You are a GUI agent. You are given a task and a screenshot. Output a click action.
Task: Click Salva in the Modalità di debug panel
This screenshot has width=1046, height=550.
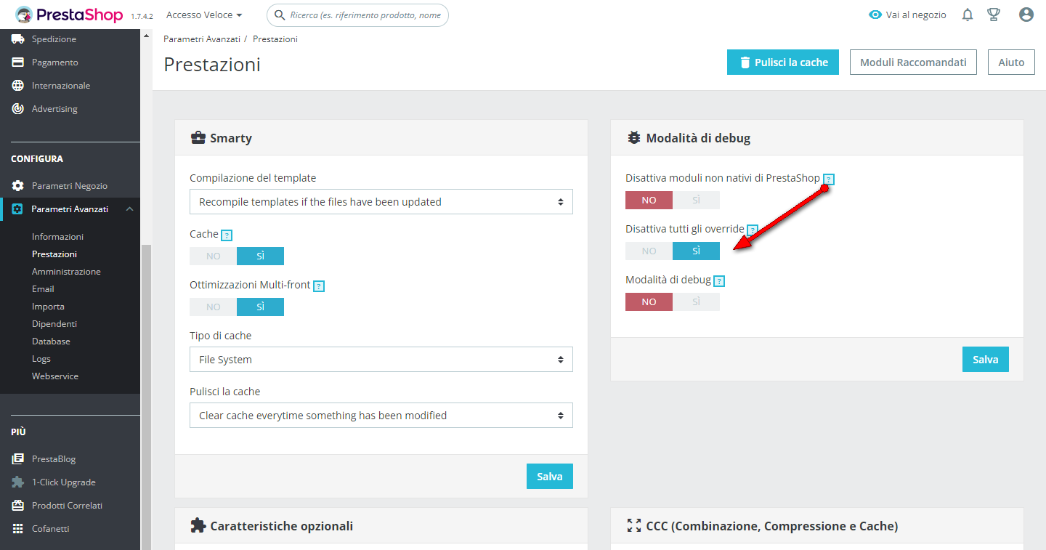[x=985, y=359]
